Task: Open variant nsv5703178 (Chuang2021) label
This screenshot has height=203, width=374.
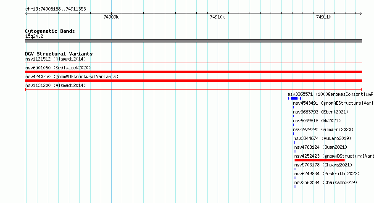Action: pos(323,165)
